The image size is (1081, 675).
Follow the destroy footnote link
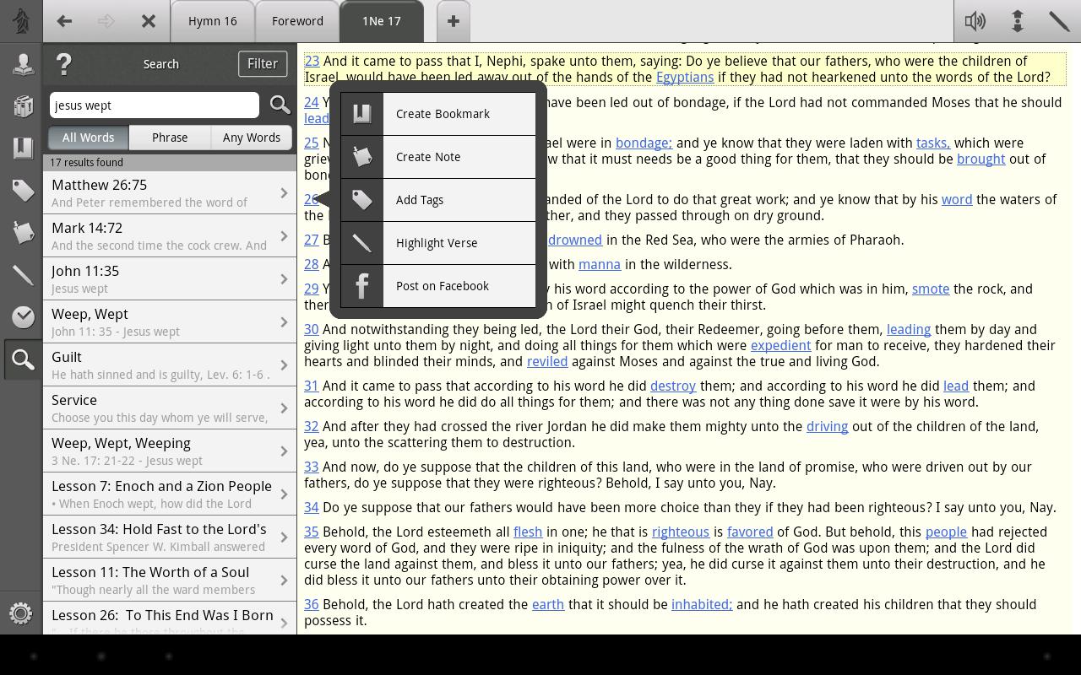(673, 386)
